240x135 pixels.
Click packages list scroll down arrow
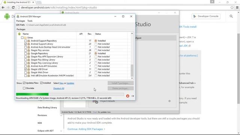click(132, 78)
